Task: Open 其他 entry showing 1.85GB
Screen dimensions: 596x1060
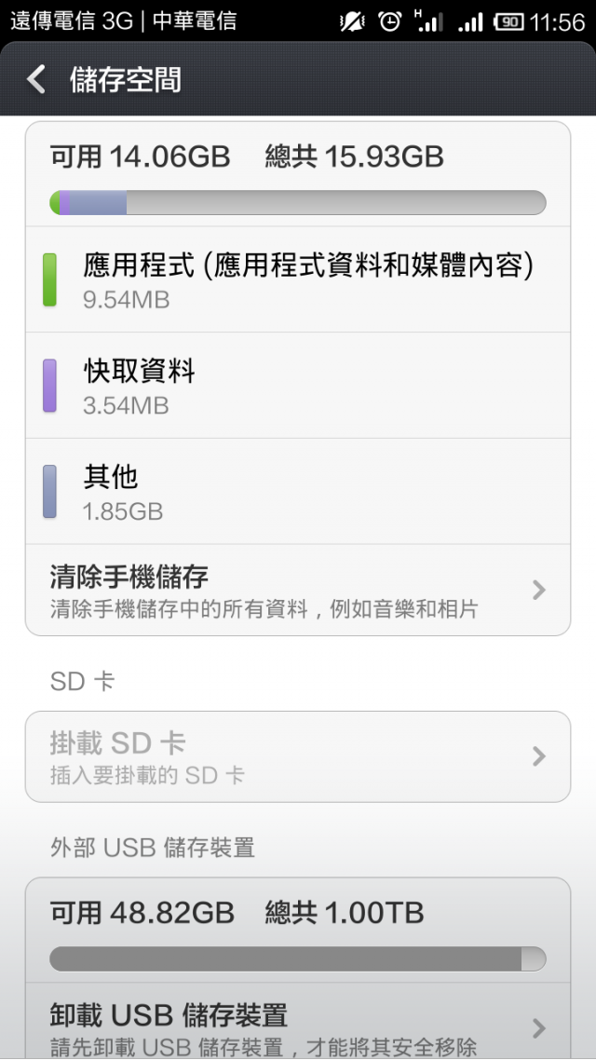Action: point(298,492)
